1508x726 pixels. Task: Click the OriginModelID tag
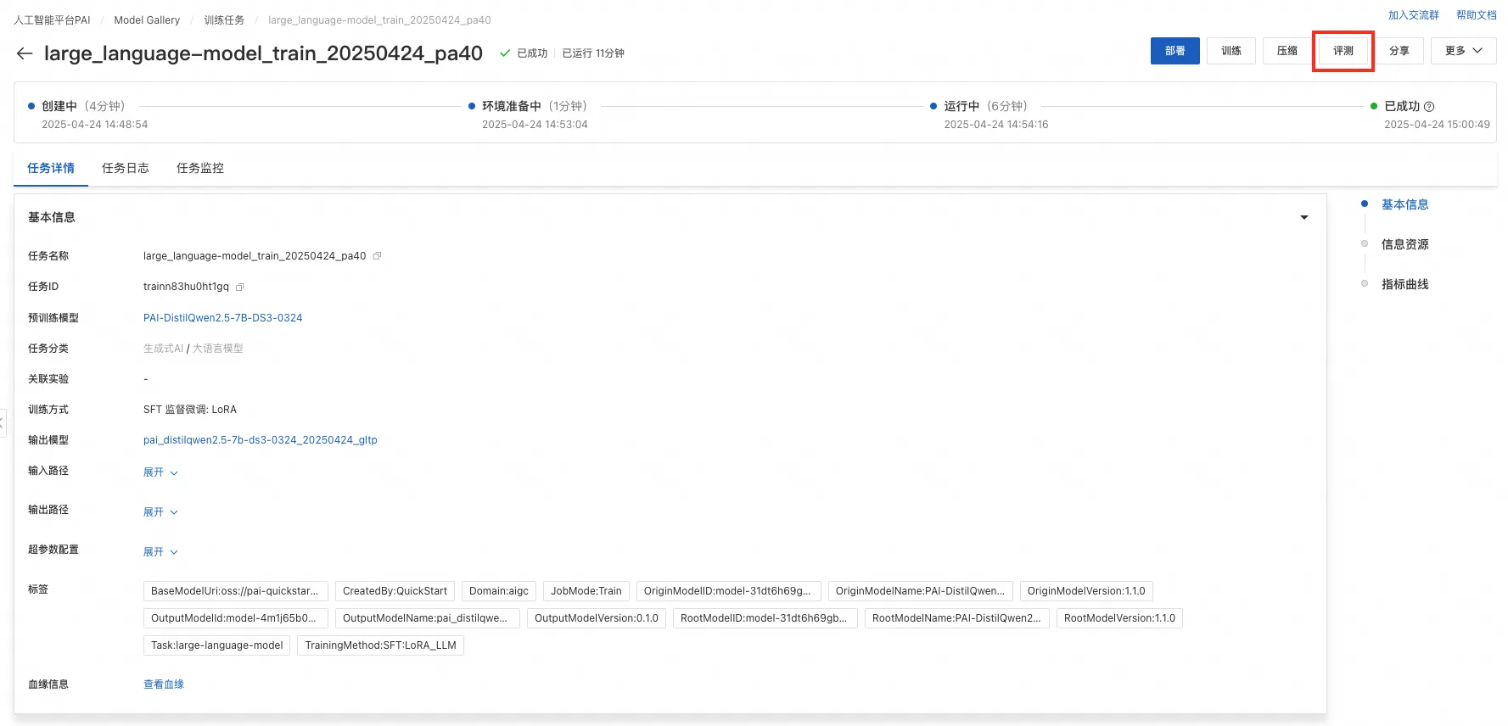pyautogui.click(x=729, y=591)
